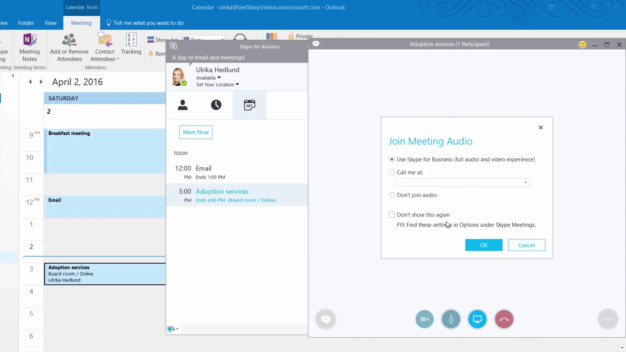Click the smiley feedback icon

(x=582, y=45)
